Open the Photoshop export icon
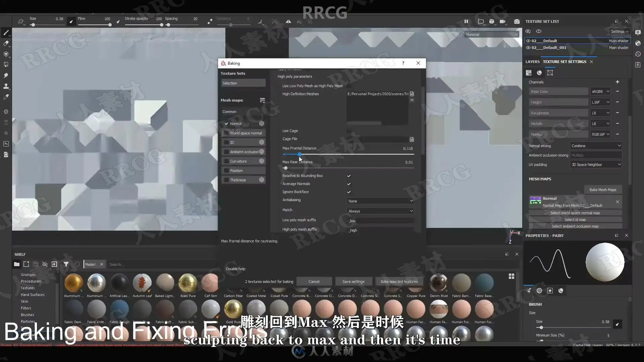Image resolution: width=644 pixels, height=362 pixels. (x=6, y=144)
